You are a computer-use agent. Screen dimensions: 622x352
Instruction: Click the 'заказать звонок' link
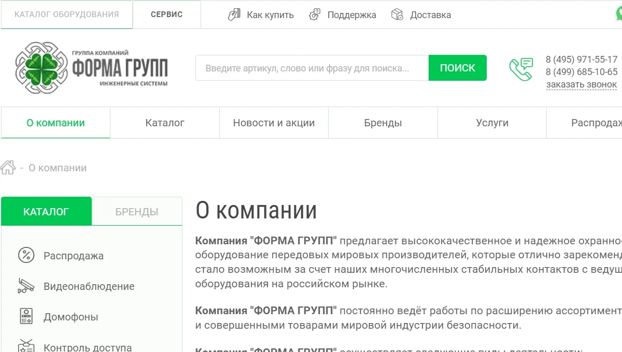582,84
